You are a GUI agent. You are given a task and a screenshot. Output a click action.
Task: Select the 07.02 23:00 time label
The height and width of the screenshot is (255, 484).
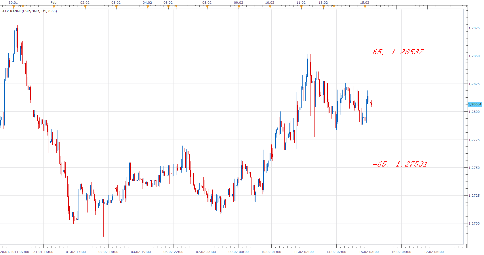206,252
